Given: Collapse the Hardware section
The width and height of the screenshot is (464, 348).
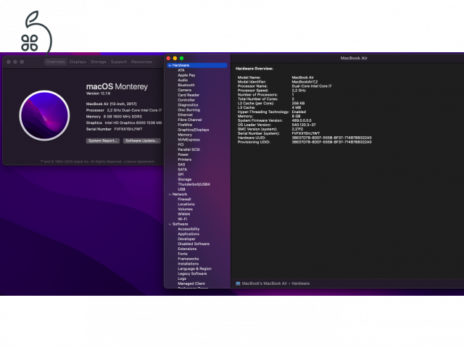Looking at the screenshot, I should click(170, 65).
